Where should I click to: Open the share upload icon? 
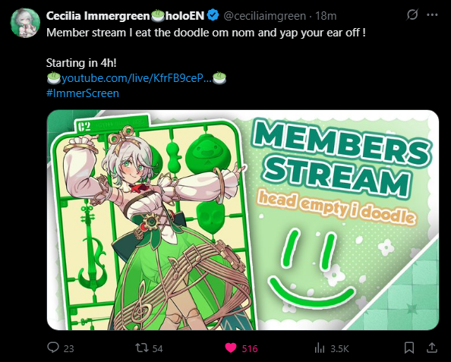point(431,348)
